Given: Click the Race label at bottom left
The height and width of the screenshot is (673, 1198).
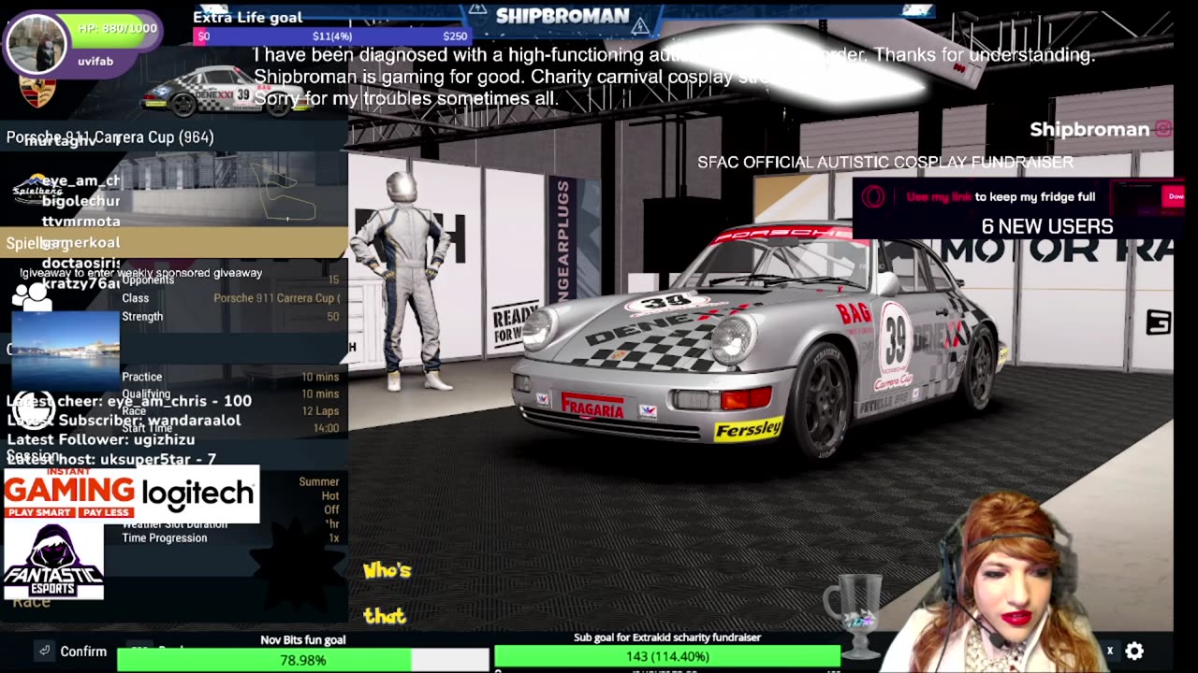Looking at the screenshot, I should pos(31,601).
